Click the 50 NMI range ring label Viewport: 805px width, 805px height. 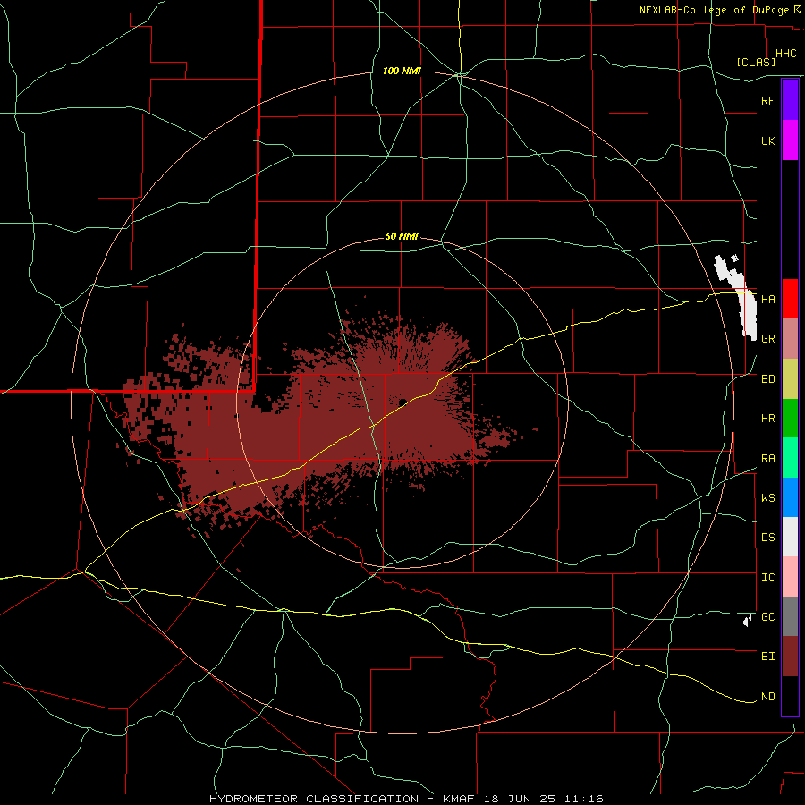click(x=402, y=237)
